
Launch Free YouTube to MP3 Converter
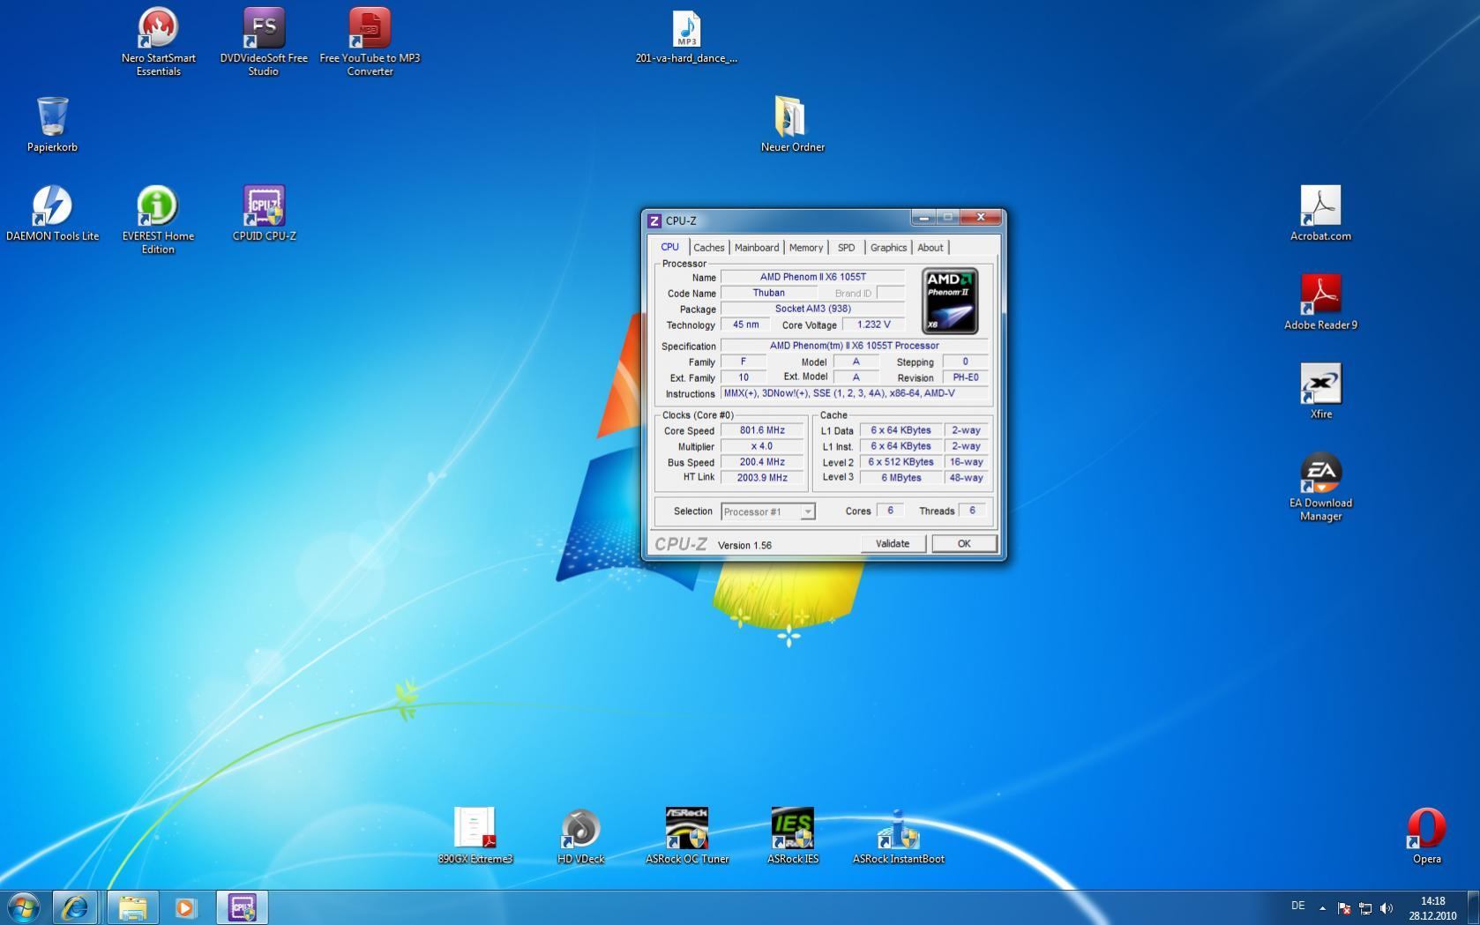(x=370, y=41)
